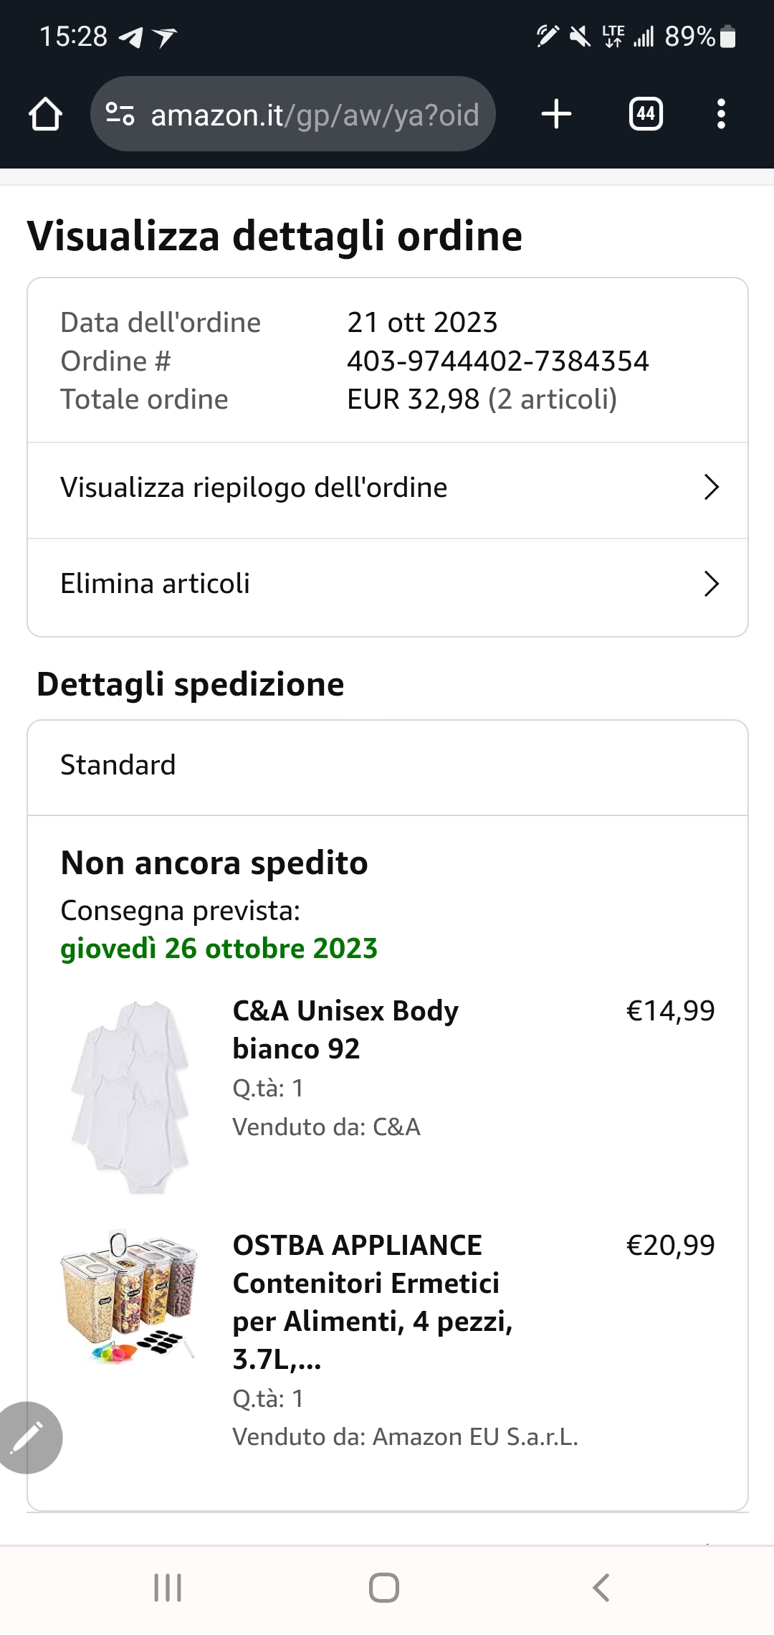Image resolution: width=774 pixels, height=1635 pixels.
Task: Tap the white bodysuit product thumbnail
Action: point(130,1097)
